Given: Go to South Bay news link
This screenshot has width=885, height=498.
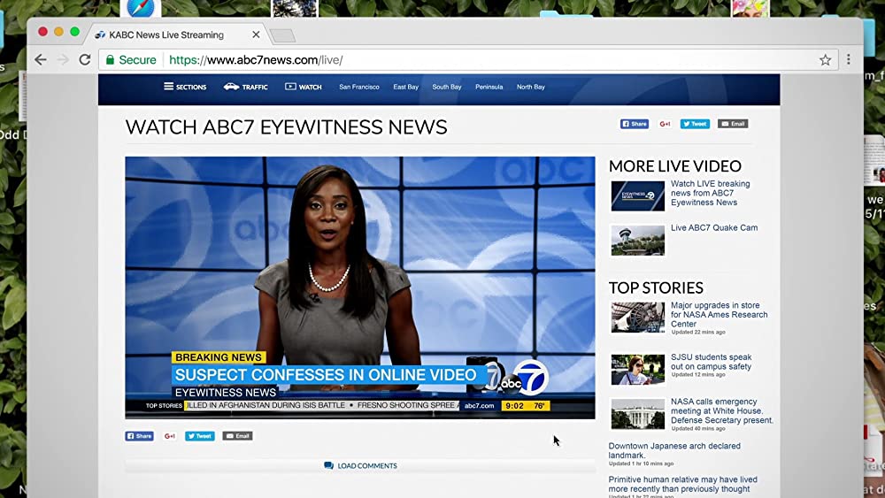Looking at the screenshot, I should tap(446, 87).
